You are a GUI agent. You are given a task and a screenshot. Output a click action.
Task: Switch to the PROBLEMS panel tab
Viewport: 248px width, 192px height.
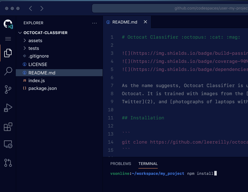(121, 164)
